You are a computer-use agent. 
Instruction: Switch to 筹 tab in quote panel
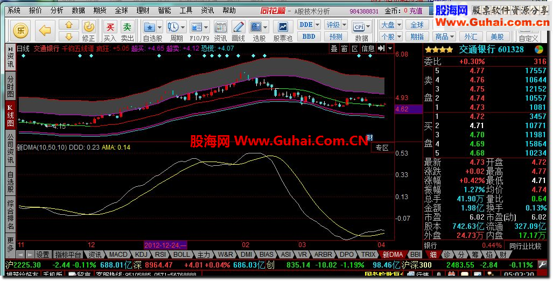[x=475, y=254]
